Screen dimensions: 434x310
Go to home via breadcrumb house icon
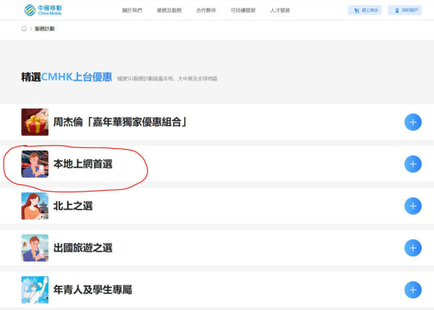click(x=24, y=28)
